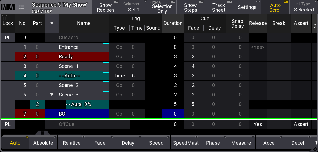Screen dimensions: 318x152
Task: Toggle Show Recipes
Action: point(106,7)
